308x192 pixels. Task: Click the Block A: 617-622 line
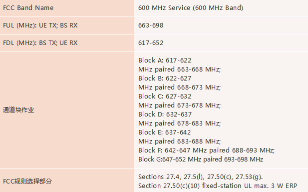coord(165,60)
